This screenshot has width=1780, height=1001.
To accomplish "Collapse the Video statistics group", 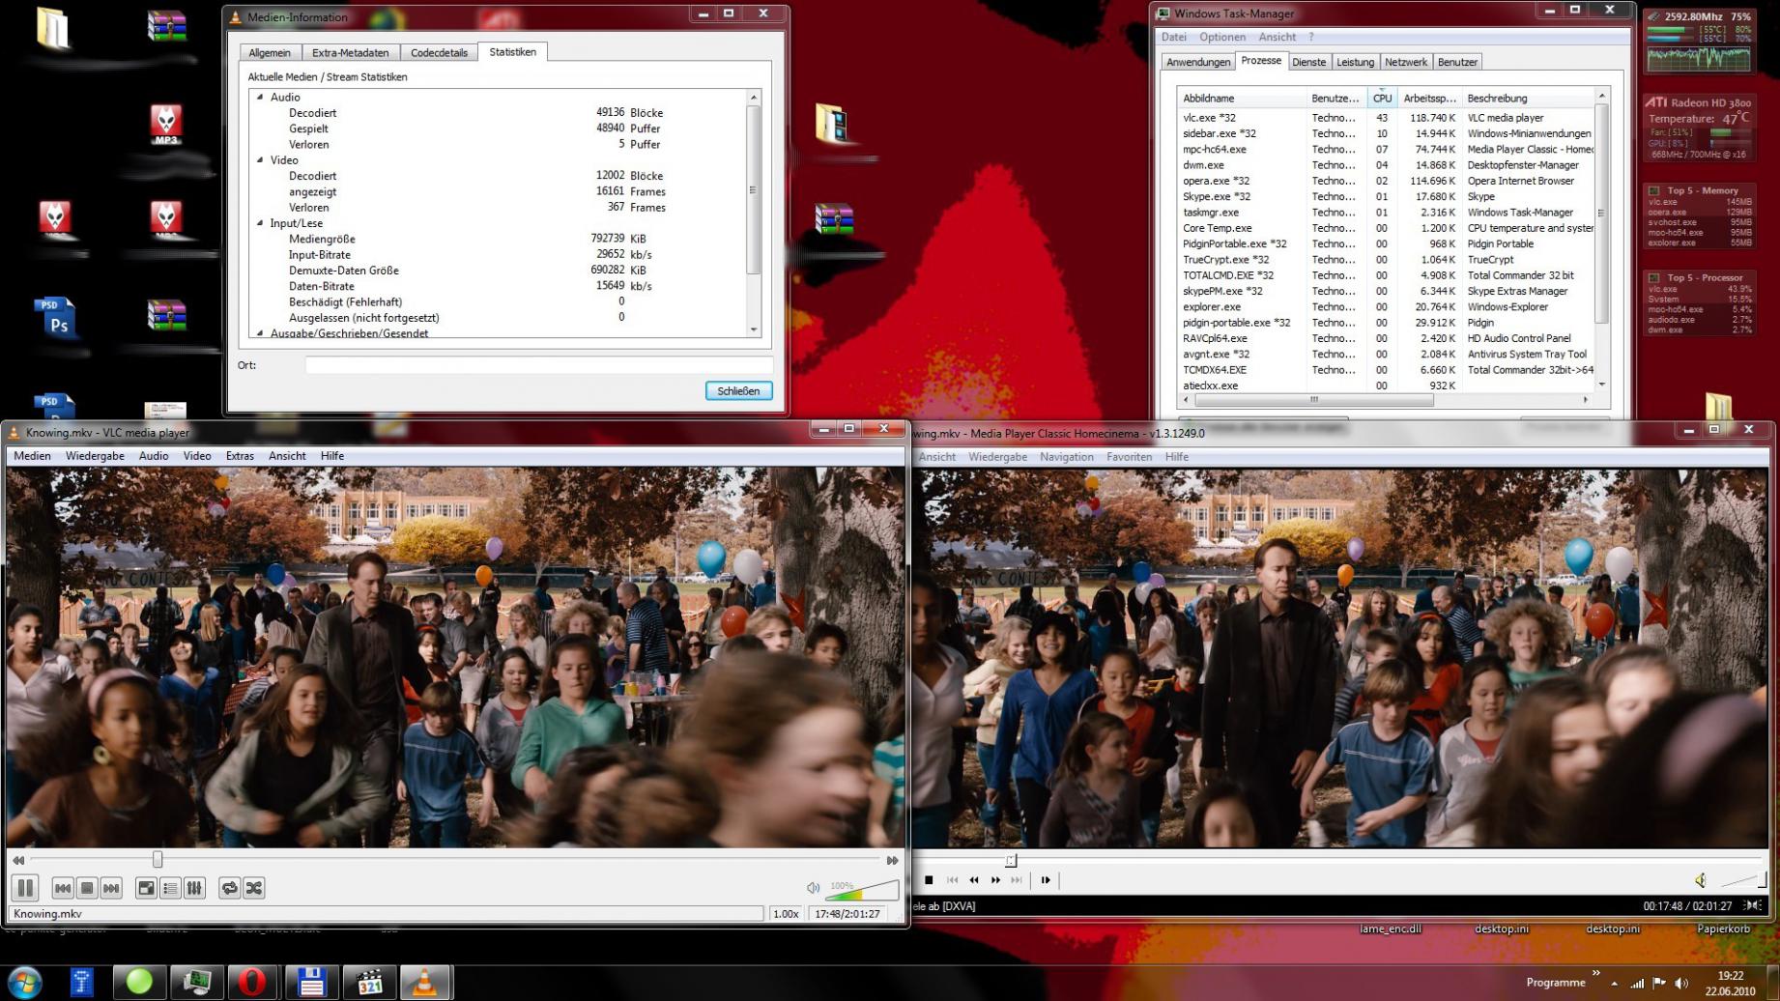I will coord(260,159).
